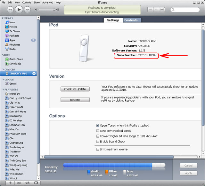
Task: Click main pane vertical scrollbar thumb
Action: [203, 78]
